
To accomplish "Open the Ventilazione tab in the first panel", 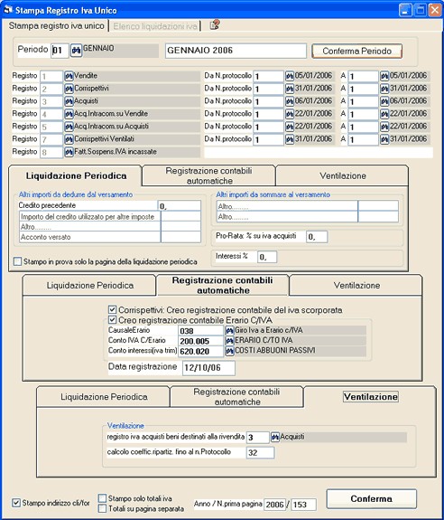I will coord(342,175).
